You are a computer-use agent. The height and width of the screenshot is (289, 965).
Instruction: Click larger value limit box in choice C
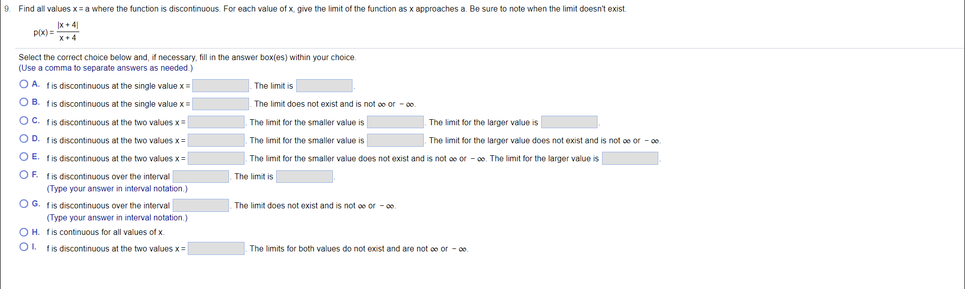point(569,122)
